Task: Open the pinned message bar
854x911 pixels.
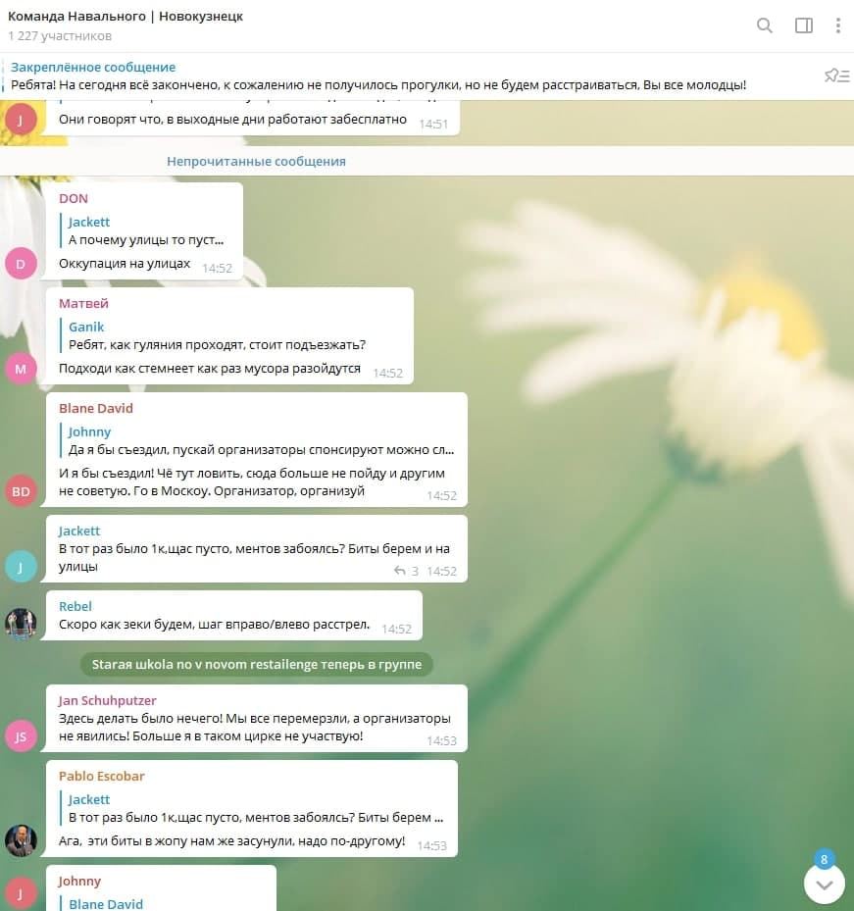Action: pos(407,76)
